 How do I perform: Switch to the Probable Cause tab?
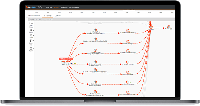point(34,16)
